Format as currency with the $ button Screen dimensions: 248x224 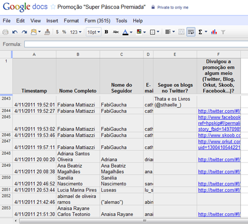[x=57, y=32]
